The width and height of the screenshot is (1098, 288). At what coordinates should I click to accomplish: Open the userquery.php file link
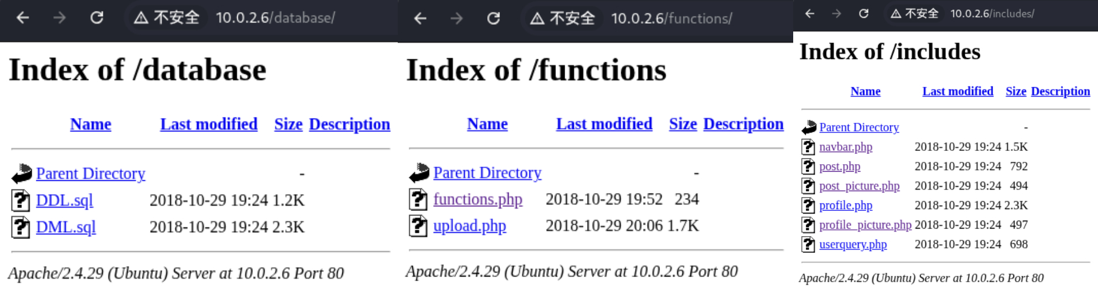[x=853, y=244]
